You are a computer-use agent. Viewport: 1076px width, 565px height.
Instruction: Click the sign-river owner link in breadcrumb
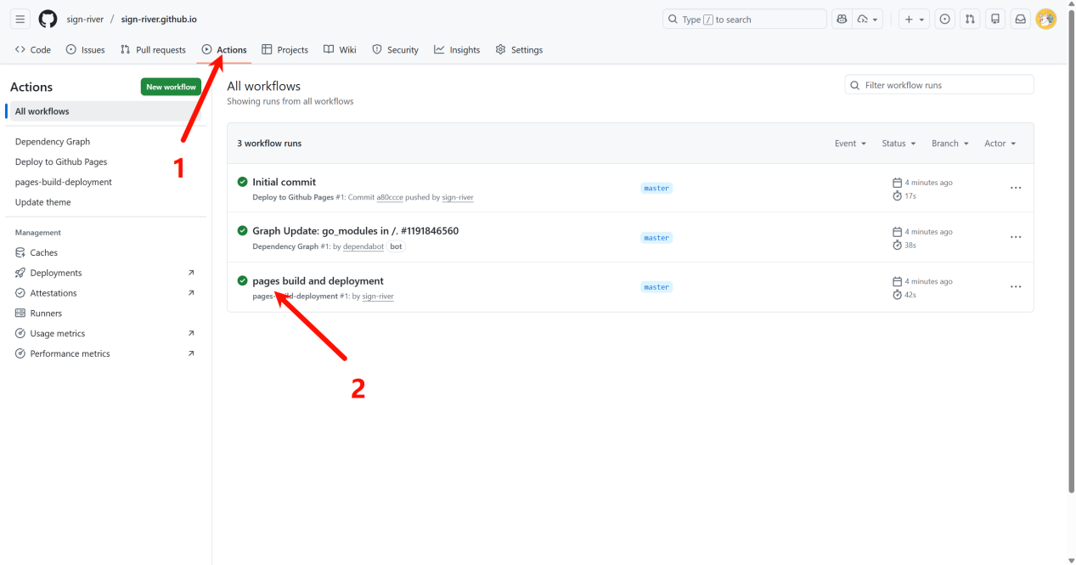click(x=86, y=19)
